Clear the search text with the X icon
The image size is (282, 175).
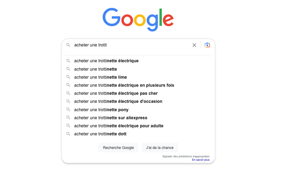coord(194,45)
